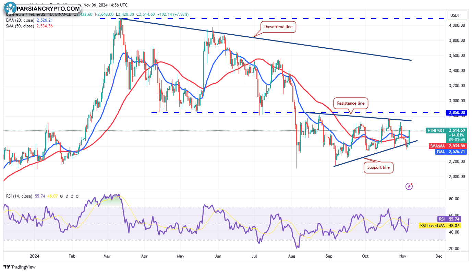
Task: Click the 80.00 RSI scale level
Action: [455, 199]
